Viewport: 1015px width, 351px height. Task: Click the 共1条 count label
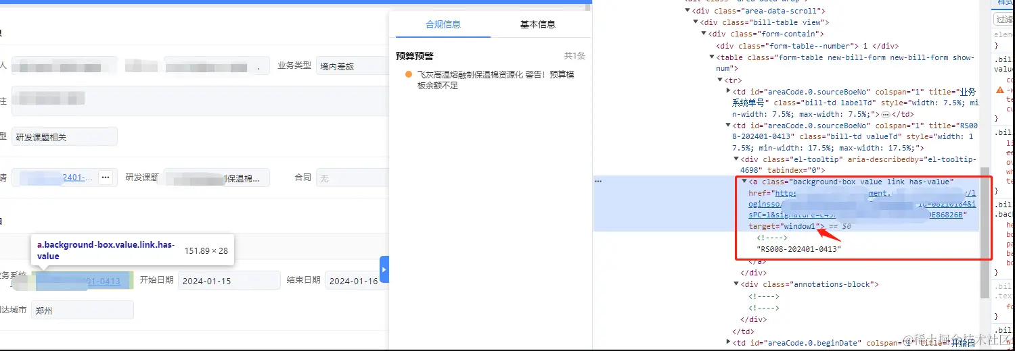pyautogui.click(x=574, y=56)
